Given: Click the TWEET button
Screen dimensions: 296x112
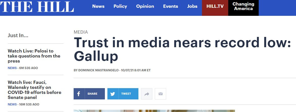Looking at the screenshot, I should click(x=123, y=94).
